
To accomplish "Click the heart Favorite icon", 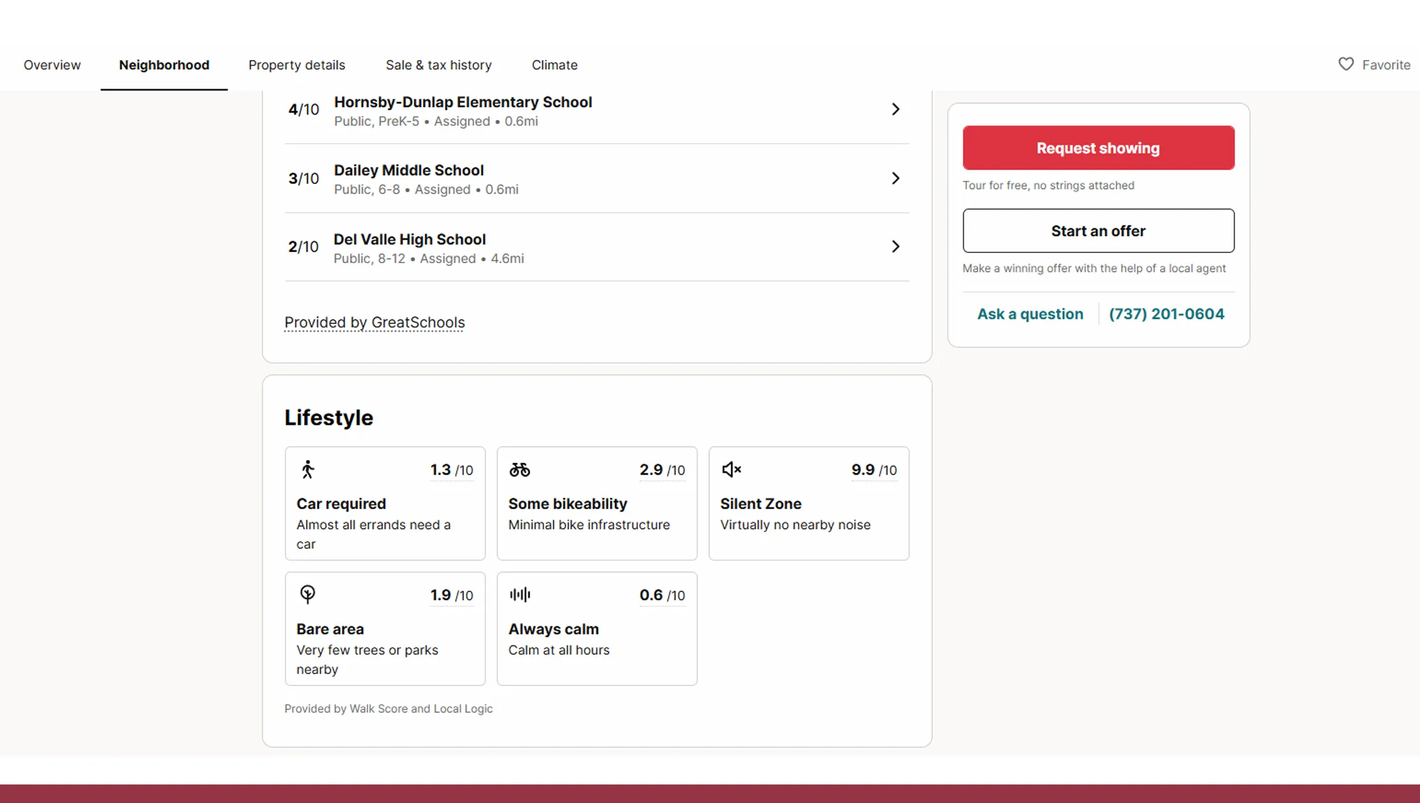I will [x=1346, y=65].
